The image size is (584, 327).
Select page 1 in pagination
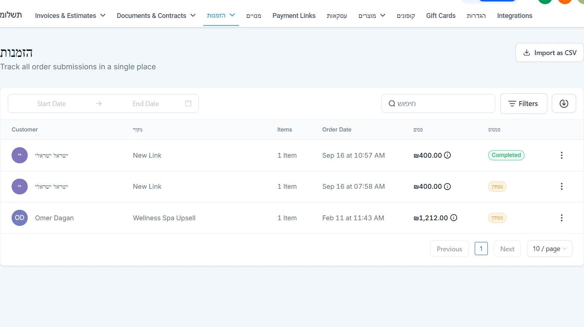point(481,249)
